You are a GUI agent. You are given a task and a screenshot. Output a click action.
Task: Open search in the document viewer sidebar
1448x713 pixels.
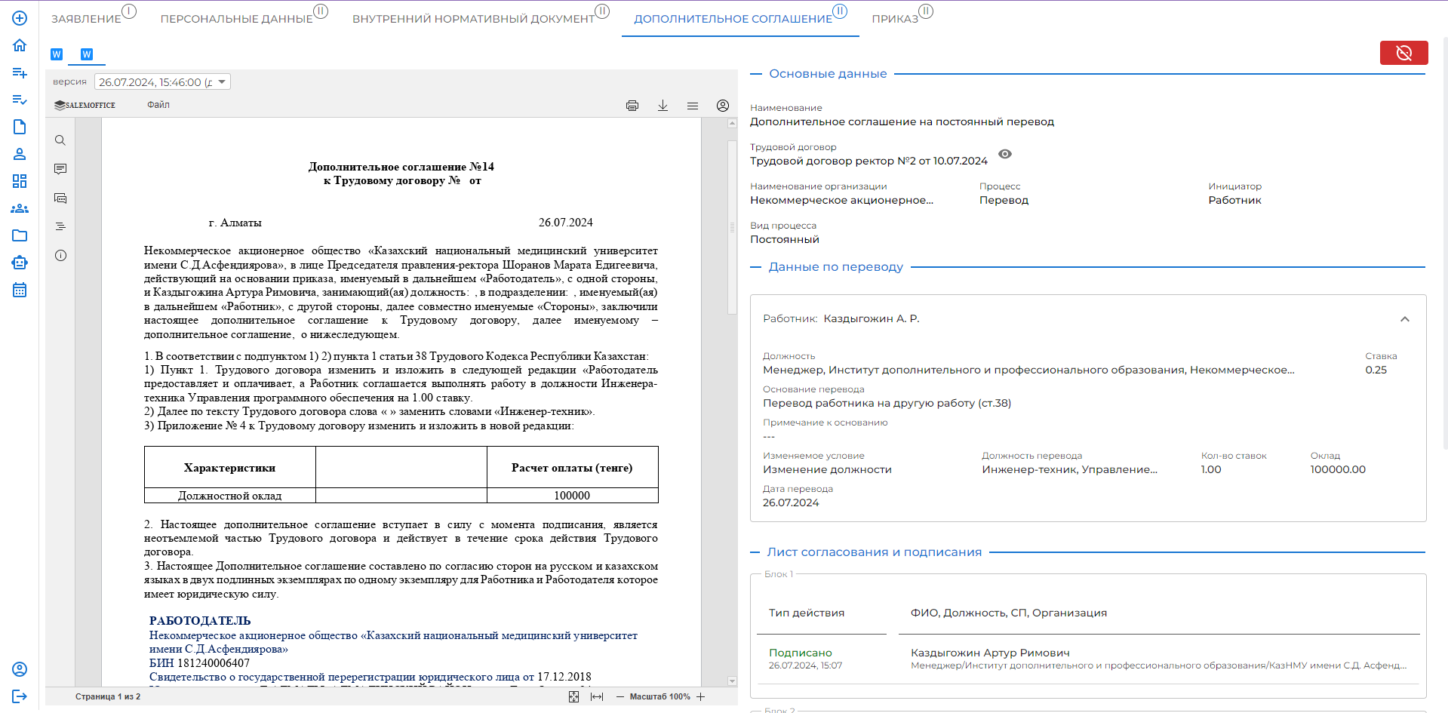[x=60, y=140]
